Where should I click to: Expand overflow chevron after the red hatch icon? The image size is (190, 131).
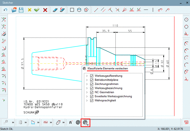click(x=51, y=122)
